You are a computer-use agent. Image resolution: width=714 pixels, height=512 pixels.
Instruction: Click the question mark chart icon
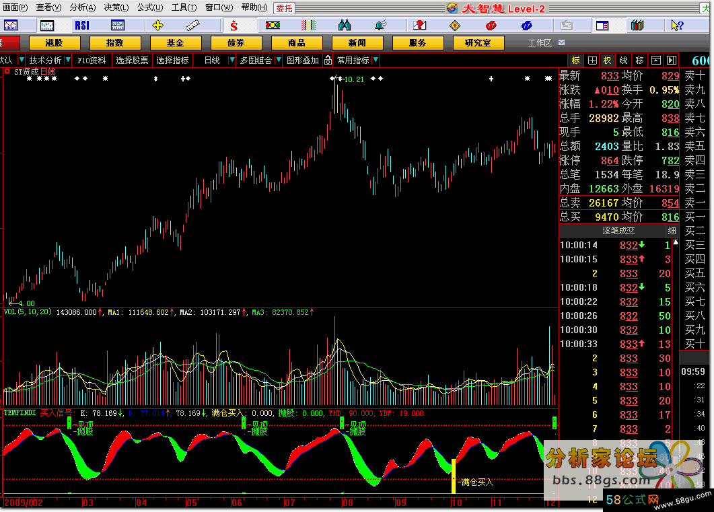[x=419, y=26]
